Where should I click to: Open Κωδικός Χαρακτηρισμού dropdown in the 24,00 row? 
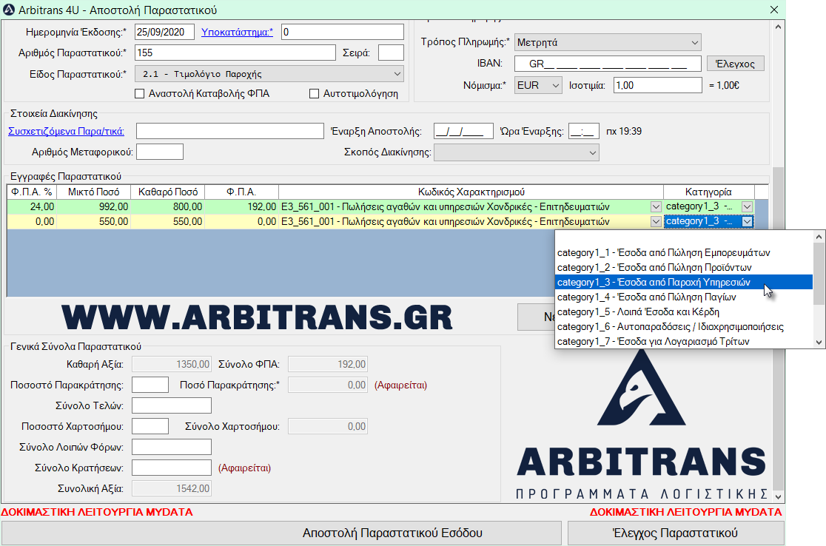(655, 207)
